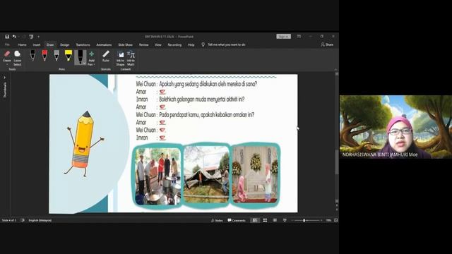Switch to Normal view
452x254 pixels.
(x=255, y=220)
